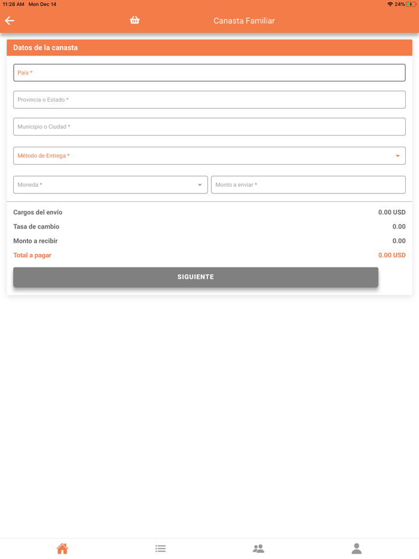Enter amount in Monto a enviar field
Screen dimensions: 419x559
308,185
